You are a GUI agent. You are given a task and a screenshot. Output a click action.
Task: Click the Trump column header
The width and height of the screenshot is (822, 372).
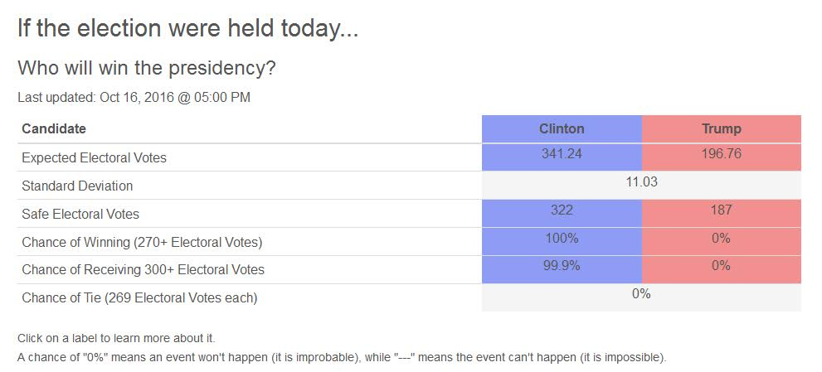[721, 128]
